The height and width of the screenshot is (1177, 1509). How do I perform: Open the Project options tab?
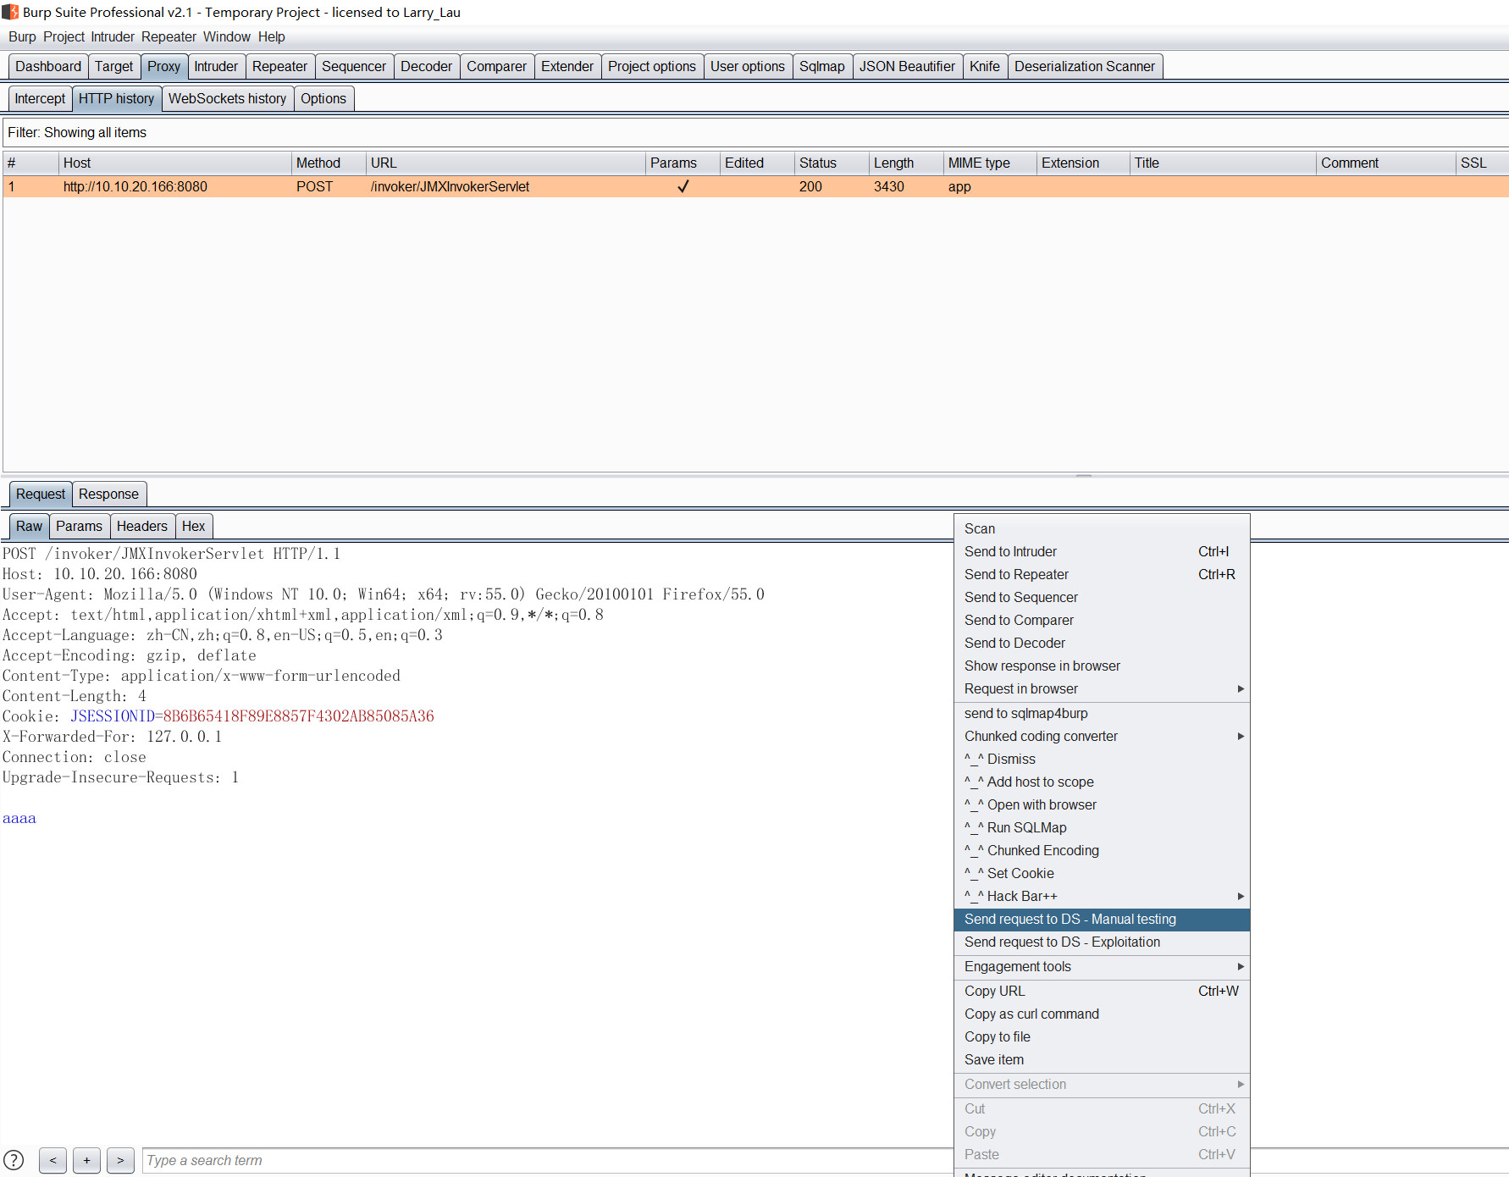pyautogui.click(x=652, y=66)
